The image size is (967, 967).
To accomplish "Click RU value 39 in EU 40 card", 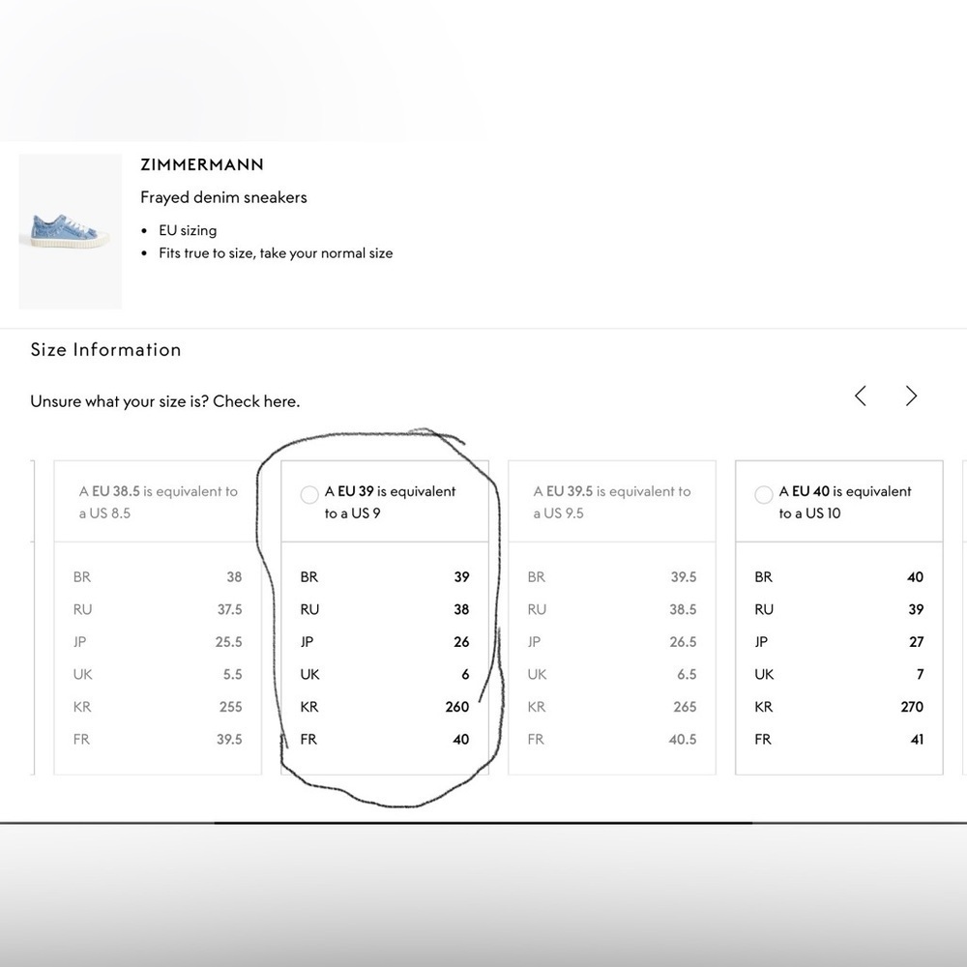I will coord(917,610).
